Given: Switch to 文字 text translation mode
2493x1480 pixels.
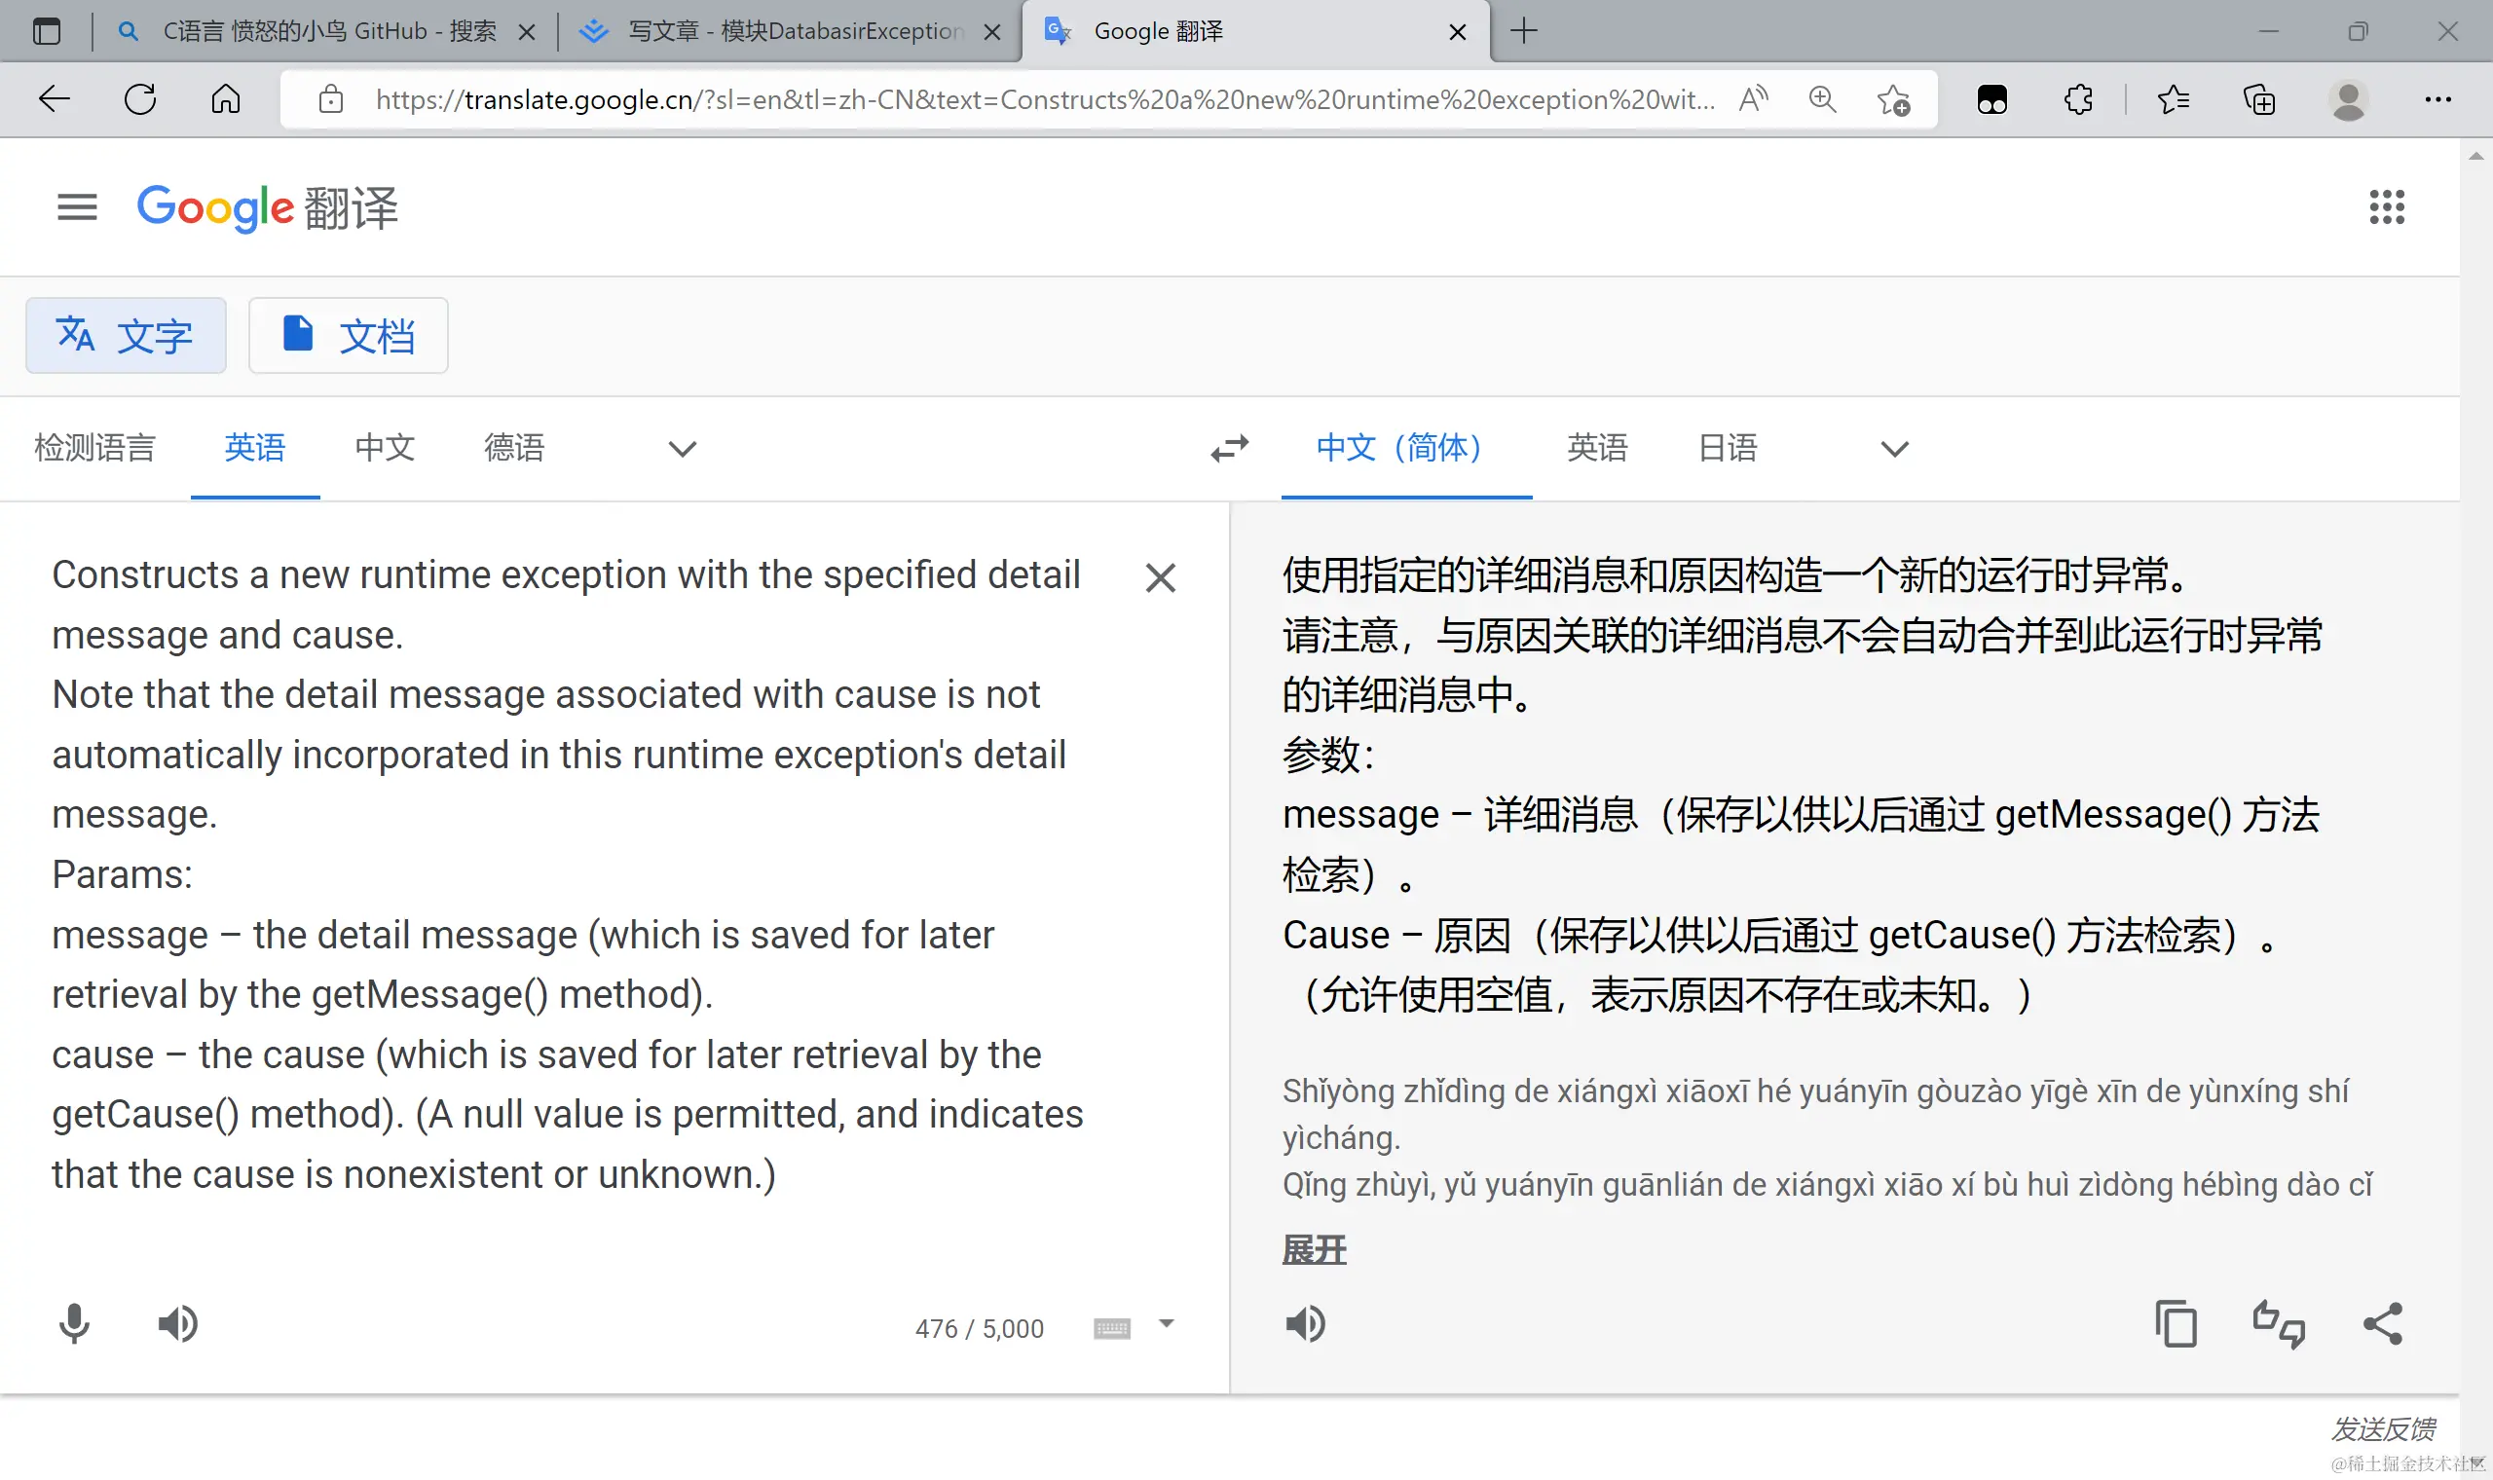Looking at the screenshot, I should click(126, 336).
